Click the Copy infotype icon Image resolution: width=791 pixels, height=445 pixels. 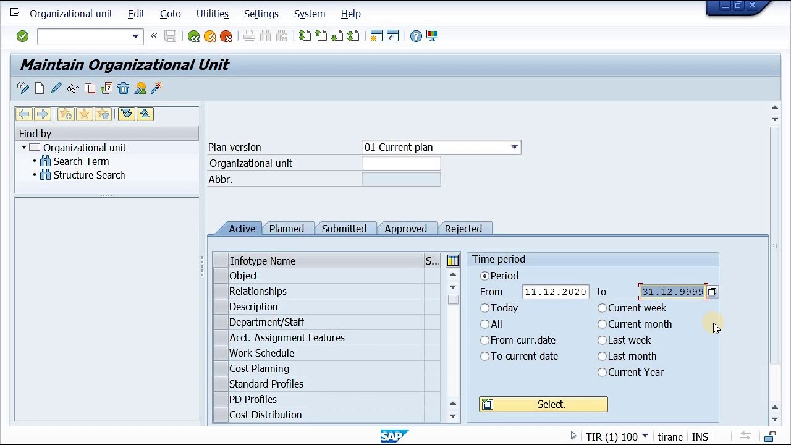point(90,88)
